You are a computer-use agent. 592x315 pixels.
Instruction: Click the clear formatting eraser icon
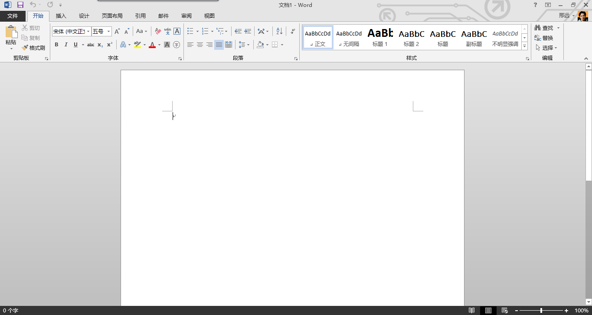158,31
